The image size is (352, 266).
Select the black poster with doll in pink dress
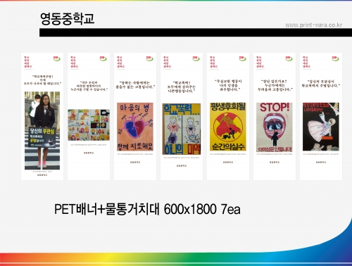321,127
